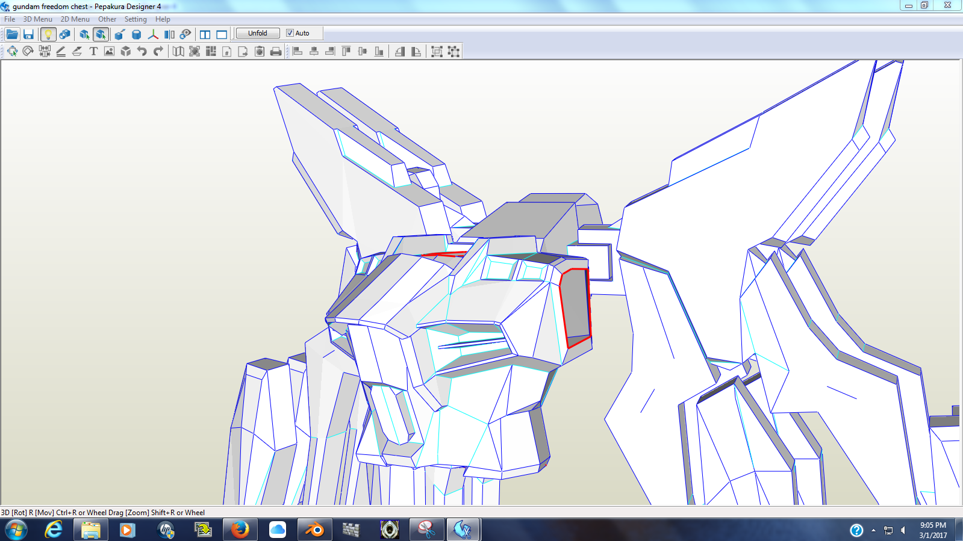Click the eye rotate view icon
The width and height of the screenshot is (963, 541).
pyautogui.click(x=185, y=34)
